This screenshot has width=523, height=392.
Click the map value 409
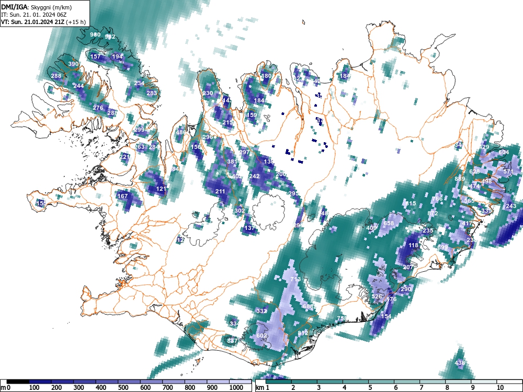(x=371, y=228)
